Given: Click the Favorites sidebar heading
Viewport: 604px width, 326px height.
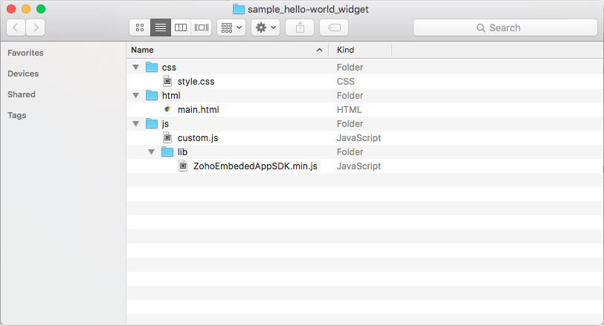Looking at the screenshot, I should [x=25, y=53].
